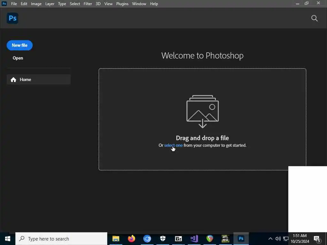
Task: Open the Plugins menu
Action: 122,4
